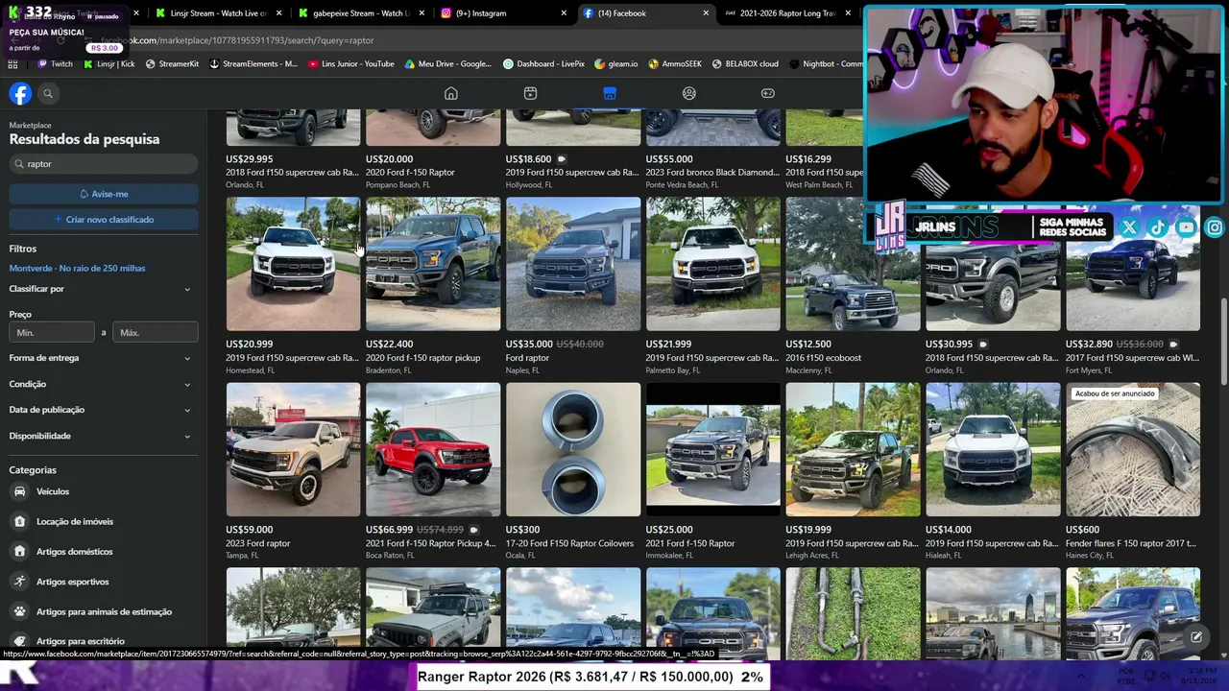Open the Meu Drive - Google bookmark
Screen dimensions: 1229x691
[x=448, y=64]
